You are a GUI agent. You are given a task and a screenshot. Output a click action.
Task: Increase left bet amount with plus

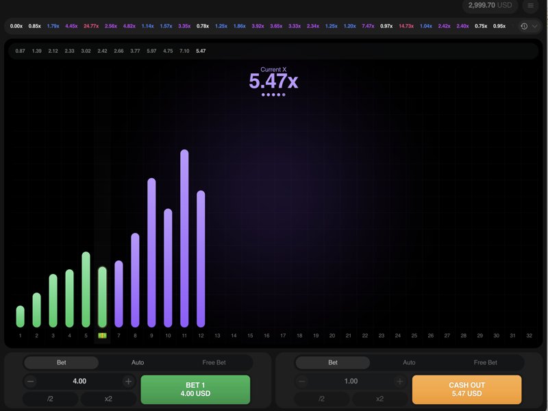coord(128,382)
